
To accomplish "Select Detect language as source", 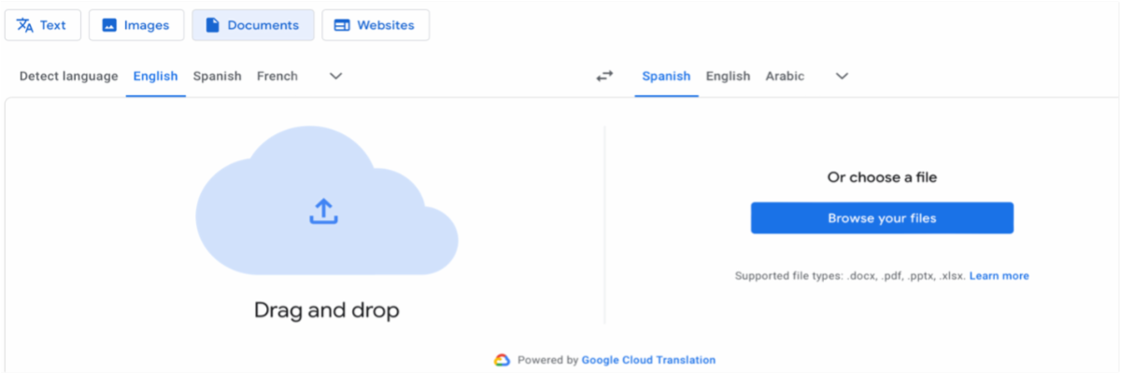I will [69, 76].
